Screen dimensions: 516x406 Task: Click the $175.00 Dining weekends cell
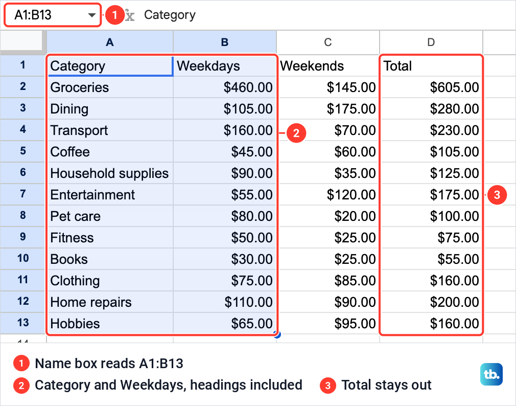coord(328,109)
